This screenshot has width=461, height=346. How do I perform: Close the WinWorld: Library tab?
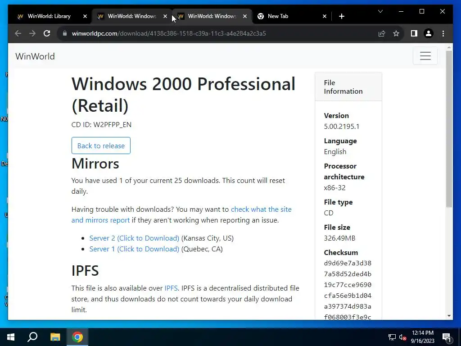point(85,17)
